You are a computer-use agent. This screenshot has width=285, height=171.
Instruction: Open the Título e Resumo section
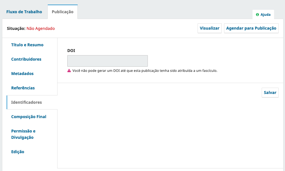coord(27,45)
